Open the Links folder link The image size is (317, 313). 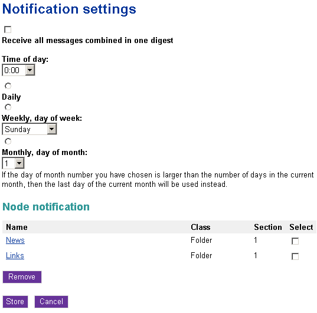click(15, 255)
